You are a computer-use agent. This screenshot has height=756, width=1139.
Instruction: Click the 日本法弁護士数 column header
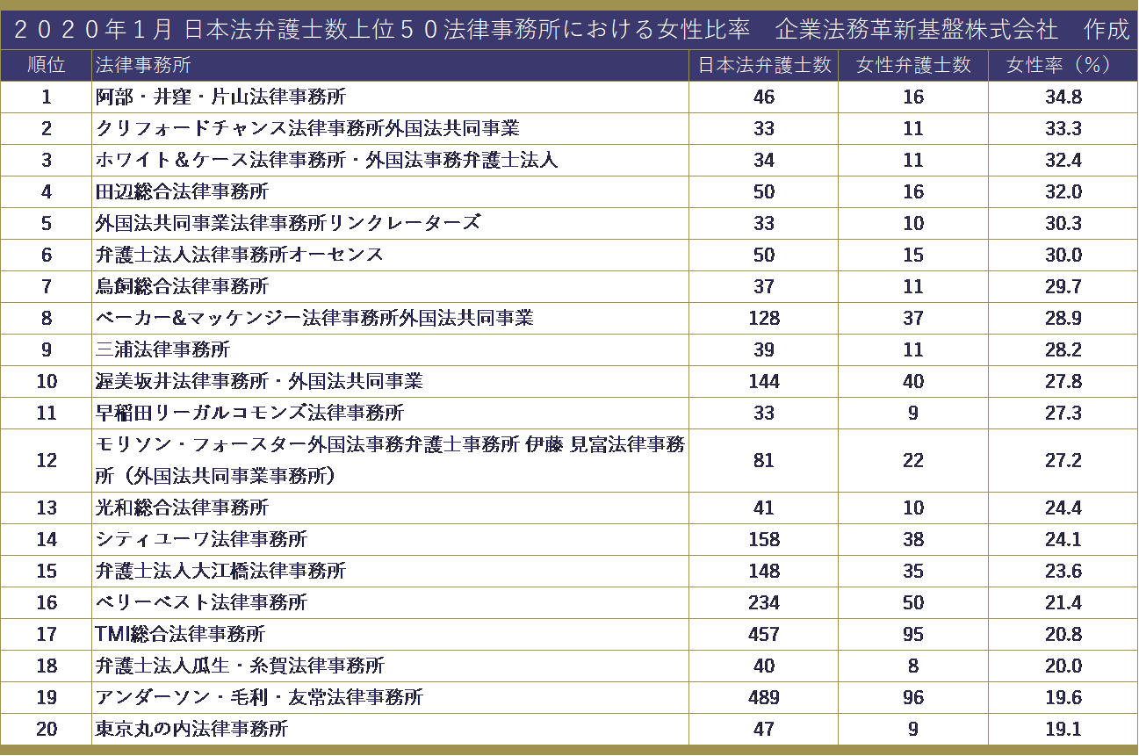point(764,66)
